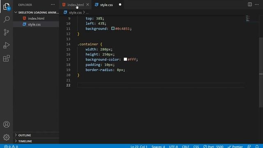Open color picker for #fff swatch
The image size is (263, 148).
125,59
